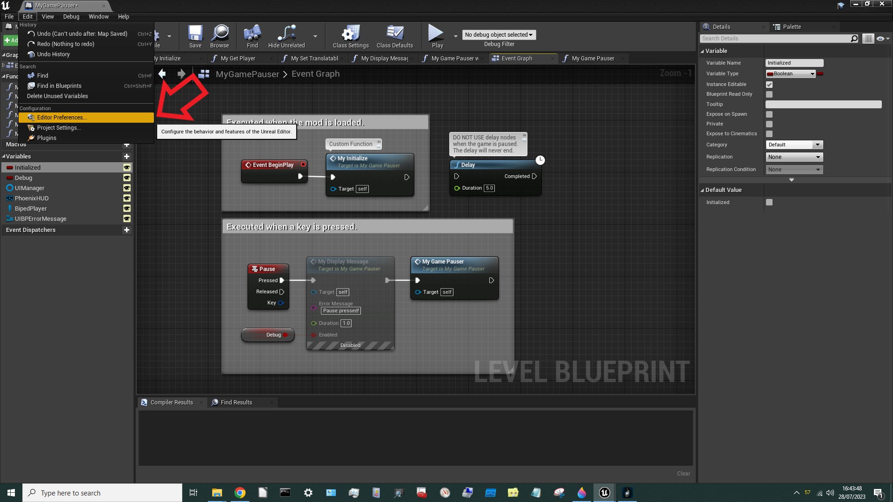893x502 pixels.
Task: Add a new Event Dispatcher plus icon
Action: pyautogui.click(x=127, y=230)
